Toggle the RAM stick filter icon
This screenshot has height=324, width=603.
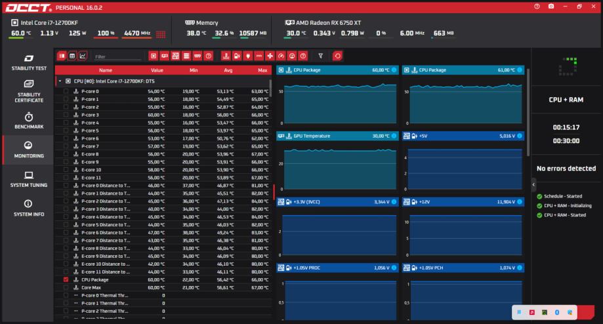pyautogui.click(x=198, y=56)
